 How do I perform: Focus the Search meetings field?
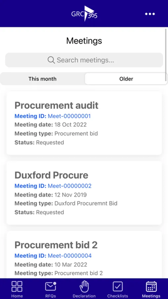(84, 60)
